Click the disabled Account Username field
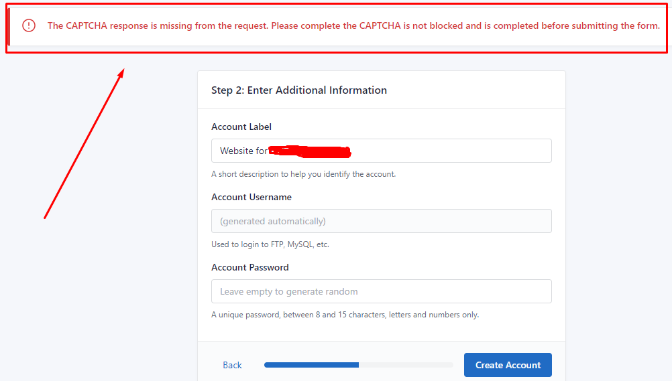 pyautogui.click(x=381, y=221)
